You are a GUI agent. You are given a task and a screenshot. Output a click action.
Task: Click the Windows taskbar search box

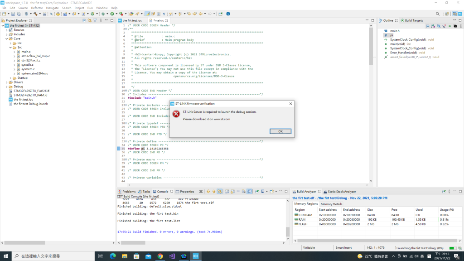(x=53, y=256)
